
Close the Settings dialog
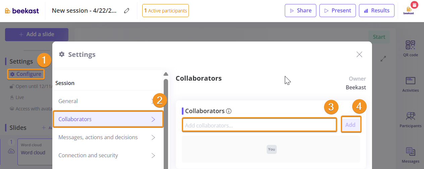click(x=359, y=55)
